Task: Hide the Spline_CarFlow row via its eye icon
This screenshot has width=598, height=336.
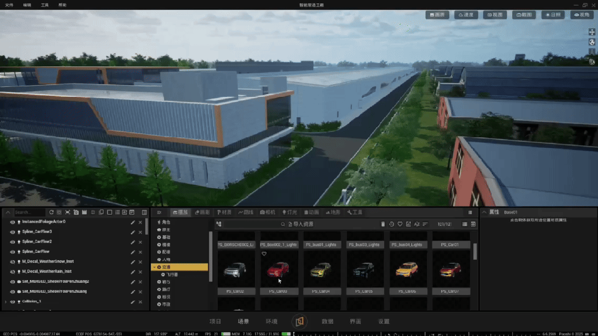Action: (13, 252)
